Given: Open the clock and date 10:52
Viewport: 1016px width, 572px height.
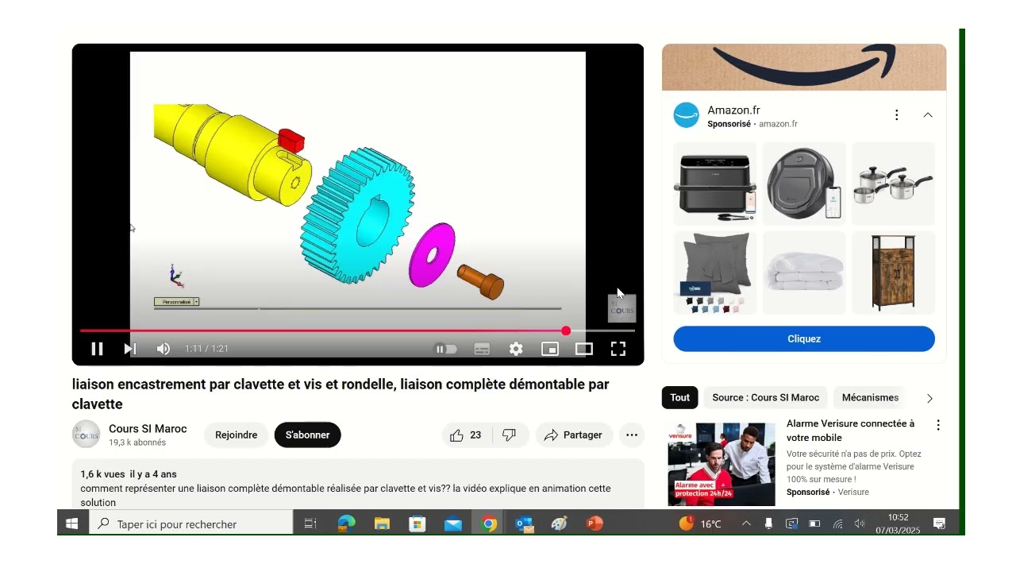Looking at the screenshot, I should click(898, 524).
